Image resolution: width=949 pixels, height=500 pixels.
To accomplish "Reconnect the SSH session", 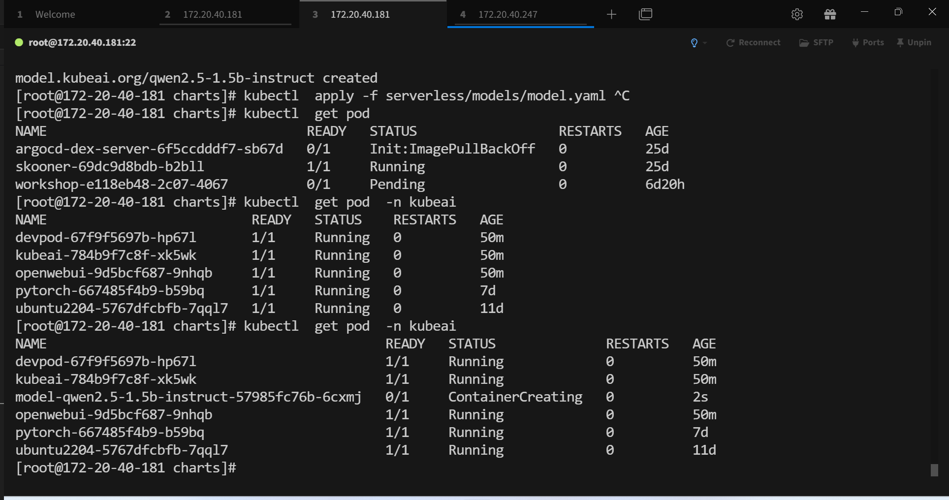I will [753, 43].
